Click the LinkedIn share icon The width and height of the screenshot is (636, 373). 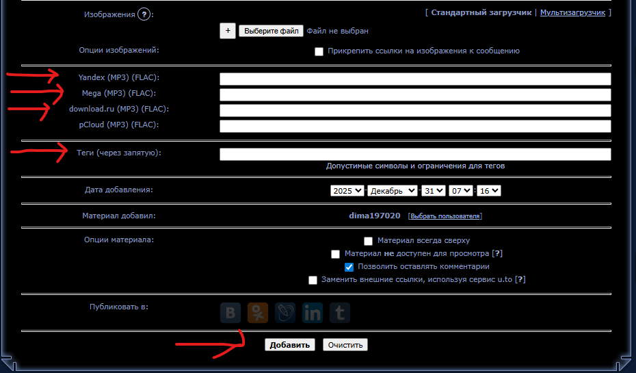pos(313,313)
